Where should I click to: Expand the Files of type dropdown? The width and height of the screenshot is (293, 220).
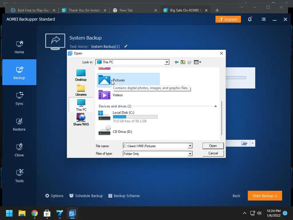(x=190, y=154)
